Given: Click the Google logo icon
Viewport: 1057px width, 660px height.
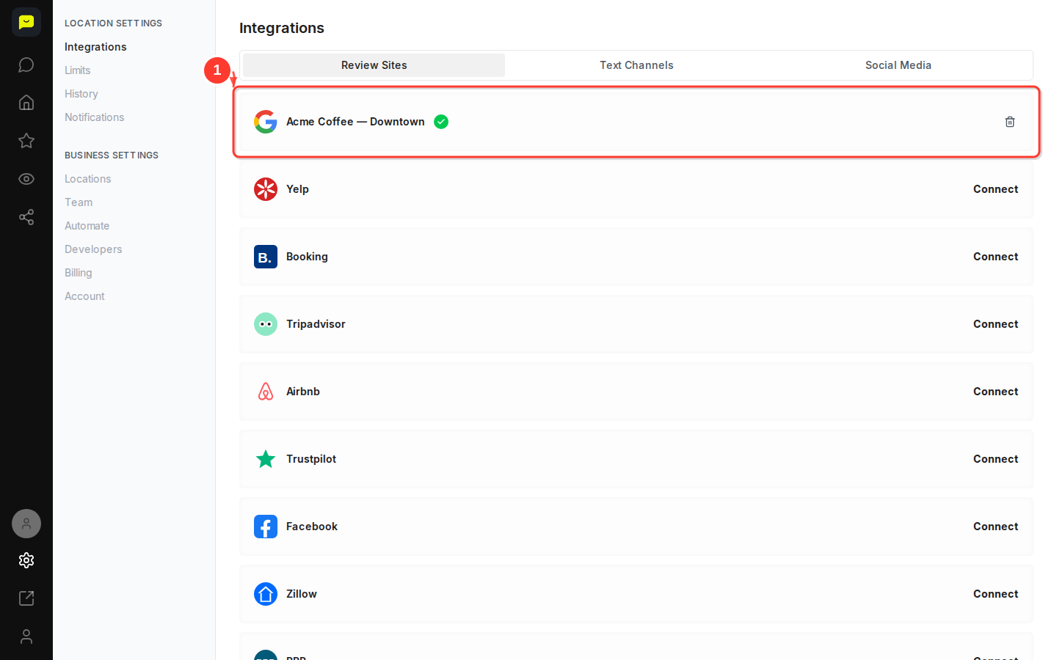Looking at the screenshot, I should point(266,122).
